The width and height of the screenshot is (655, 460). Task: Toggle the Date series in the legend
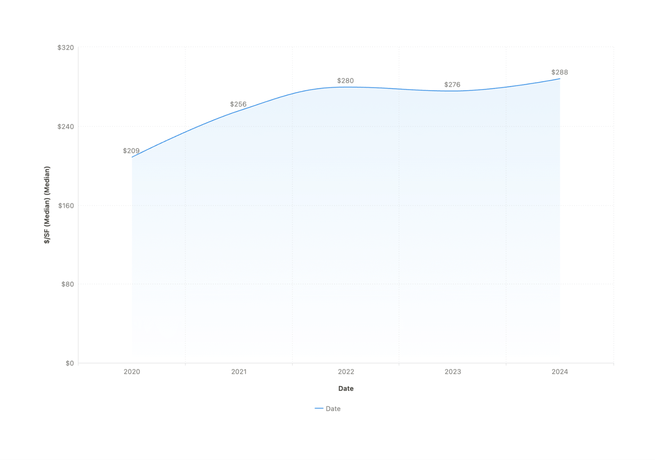tap(328, 409)
